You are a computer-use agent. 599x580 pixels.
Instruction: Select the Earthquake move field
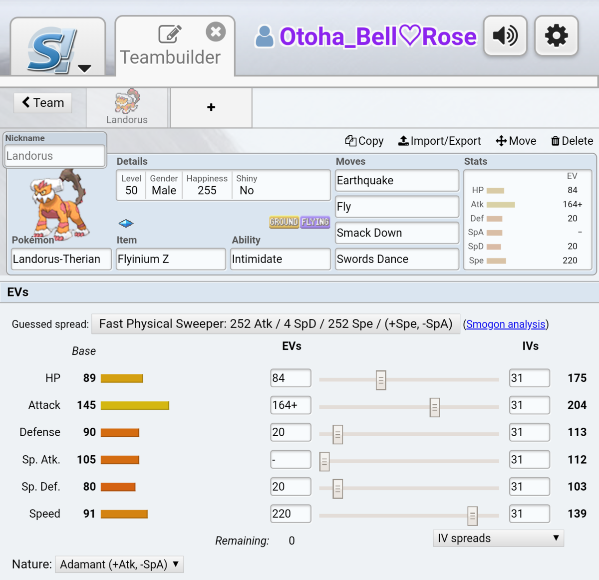[x=397, y=181]
